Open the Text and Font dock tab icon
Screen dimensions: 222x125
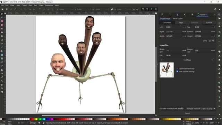pyautogui.click(x=170, y=15)
